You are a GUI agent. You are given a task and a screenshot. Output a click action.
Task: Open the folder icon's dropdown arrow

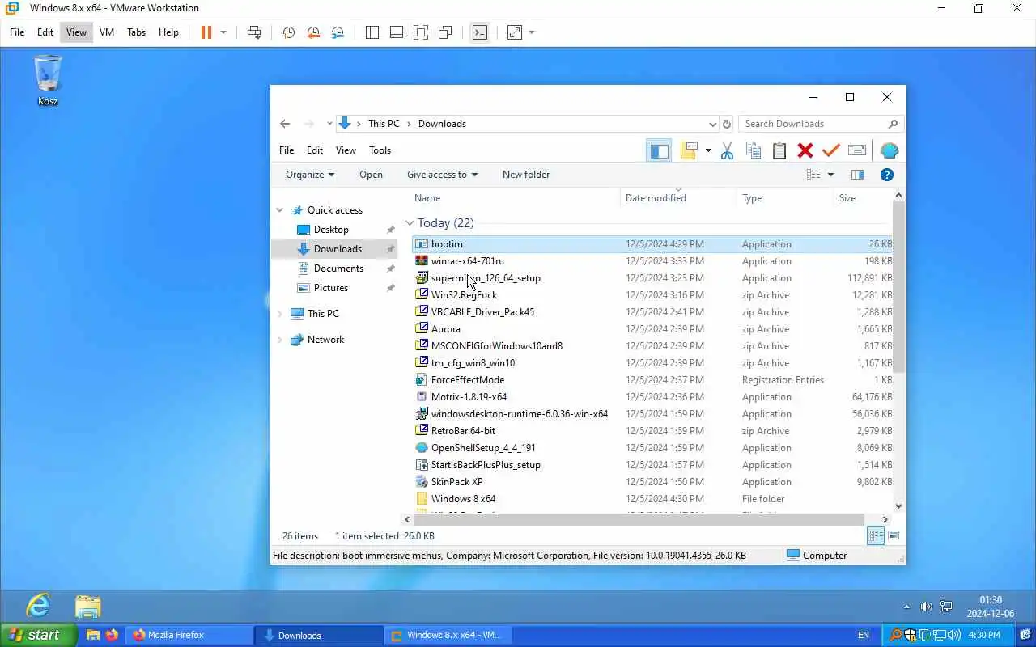[708, 150]
